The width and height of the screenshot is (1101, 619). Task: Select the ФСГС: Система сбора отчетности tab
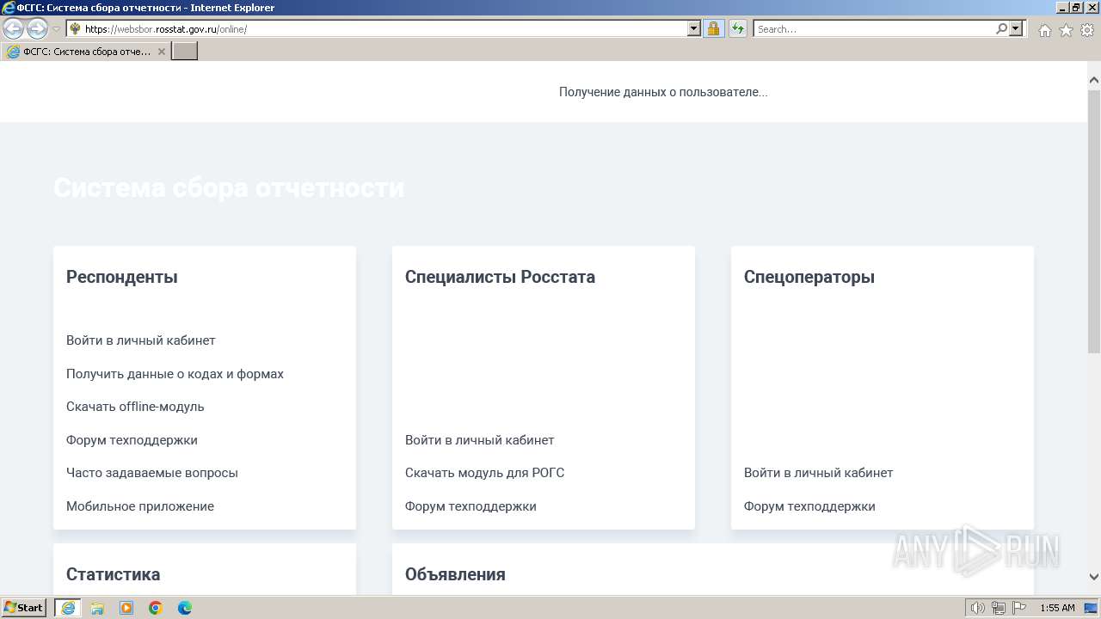(x=86, y=52)
